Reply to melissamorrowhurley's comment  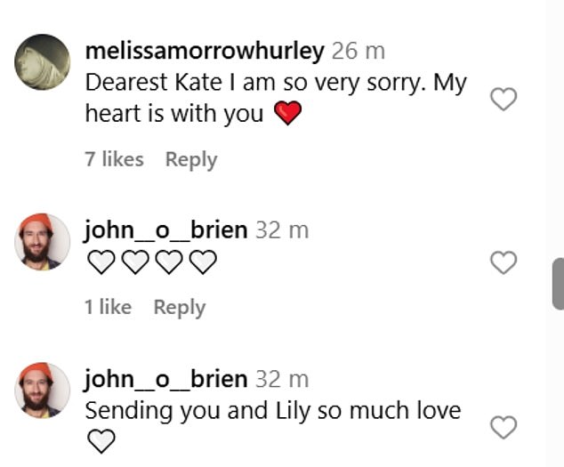click(191, 159)
